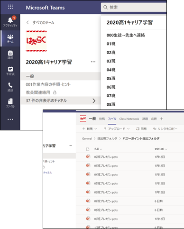Open the 成績 tab

(x=154, y=119)
